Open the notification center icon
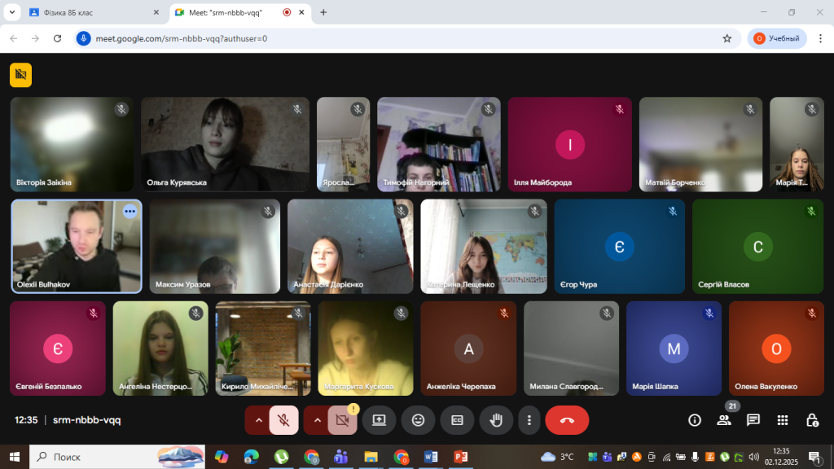 (814, 457)
